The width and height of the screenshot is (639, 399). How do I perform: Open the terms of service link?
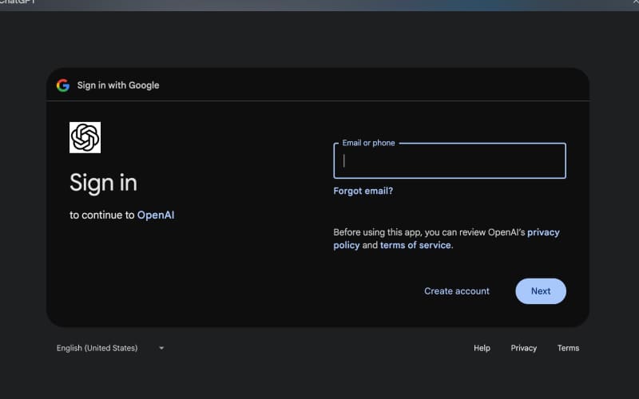(415, 245)
